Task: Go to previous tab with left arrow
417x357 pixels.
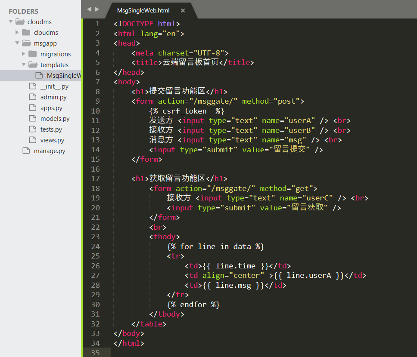Action: [x=89, y=9]
